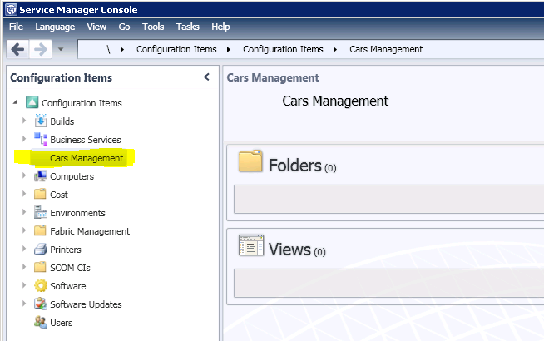This screenshot has width=544, height=341.
Task: Click the Business Services icon
Action: [40, 140]
